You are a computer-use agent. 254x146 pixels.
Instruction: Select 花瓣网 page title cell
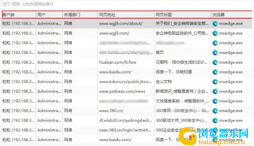click(181, 62)
